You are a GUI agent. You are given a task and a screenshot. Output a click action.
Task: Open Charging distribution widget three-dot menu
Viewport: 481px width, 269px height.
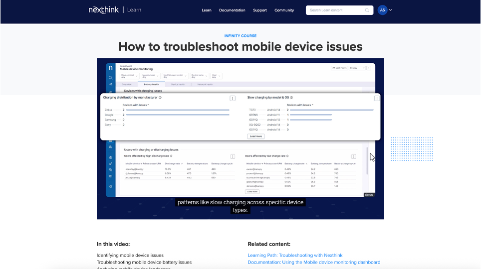coord(233,98)
